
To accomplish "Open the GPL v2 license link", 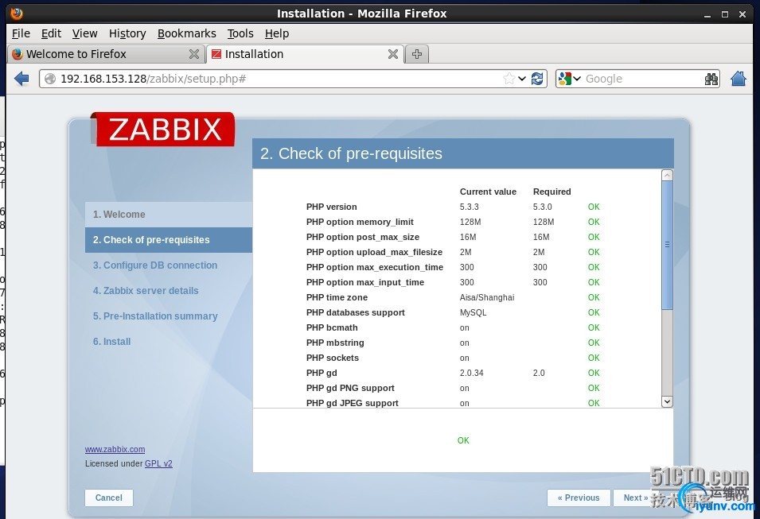I will (158, 463).
